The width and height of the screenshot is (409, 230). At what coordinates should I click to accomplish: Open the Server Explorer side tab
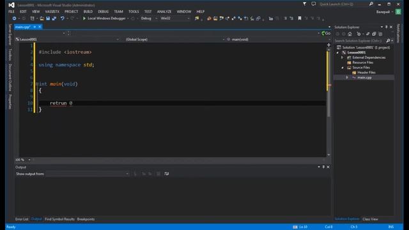[10, 34]
